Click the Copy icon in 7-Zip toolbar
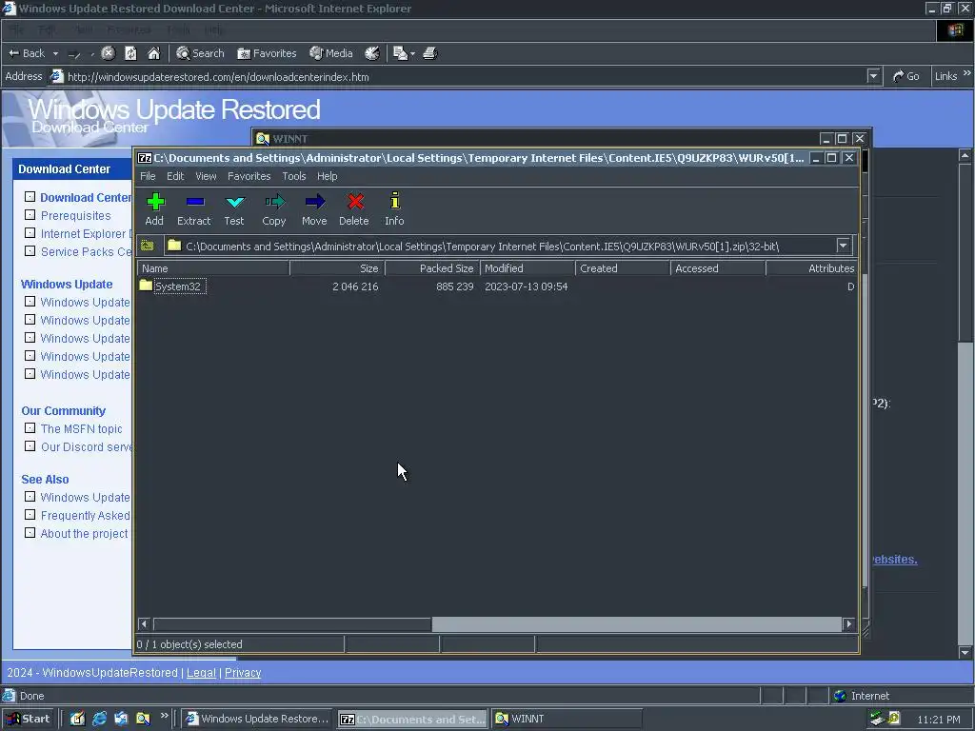Viewport: 975px width, 731px height. click(274, 208)
